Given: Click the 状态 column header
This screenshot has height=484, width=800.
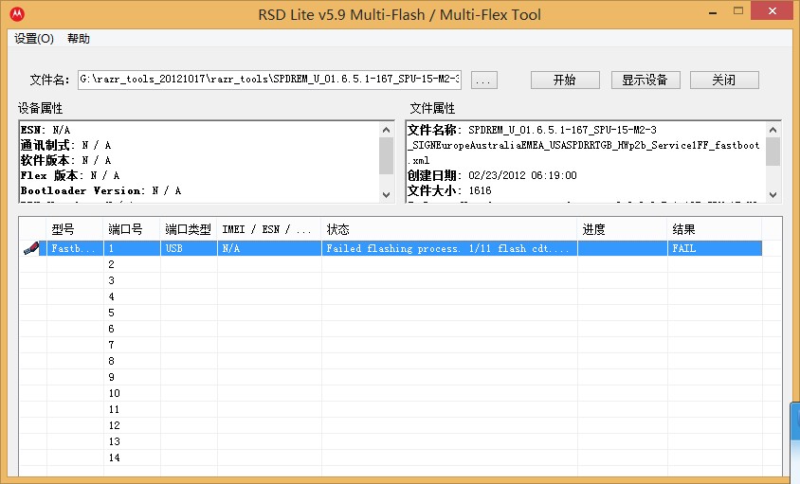Looking at the screenshot, I should (449, 229).
